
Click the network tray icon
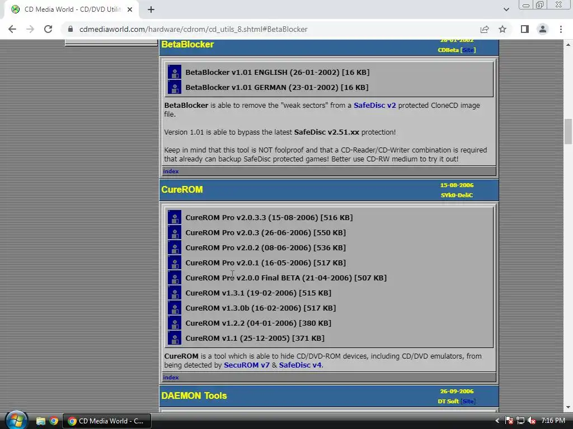[520, 421]
